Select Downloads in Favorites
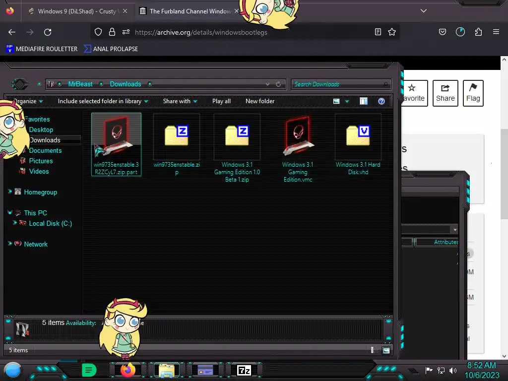The height and width of the screenshot is (381, 508). pos(45,140)
